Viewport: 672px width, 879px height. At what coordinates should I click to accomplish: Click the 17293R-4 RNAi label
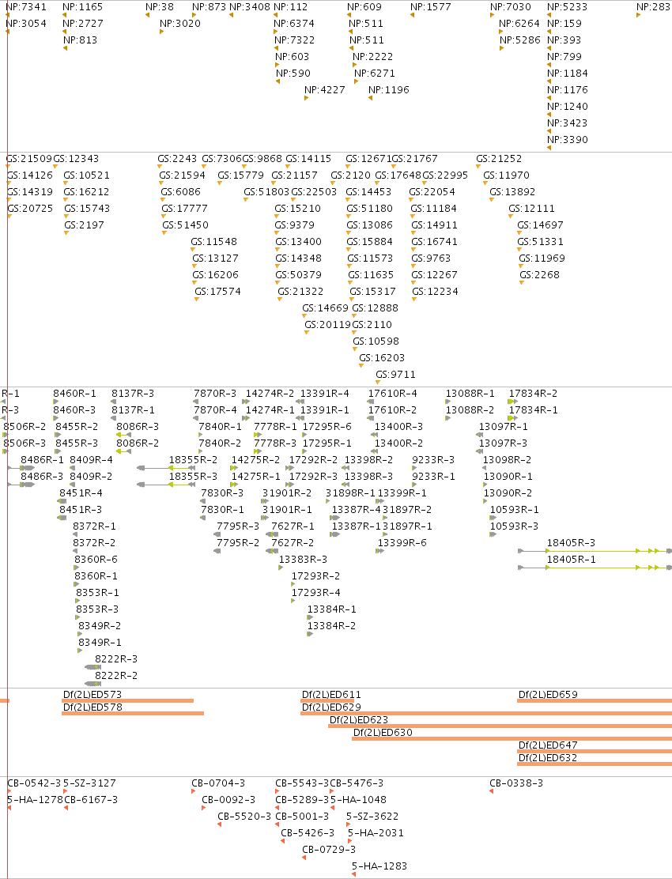click(x=315, y=593)
